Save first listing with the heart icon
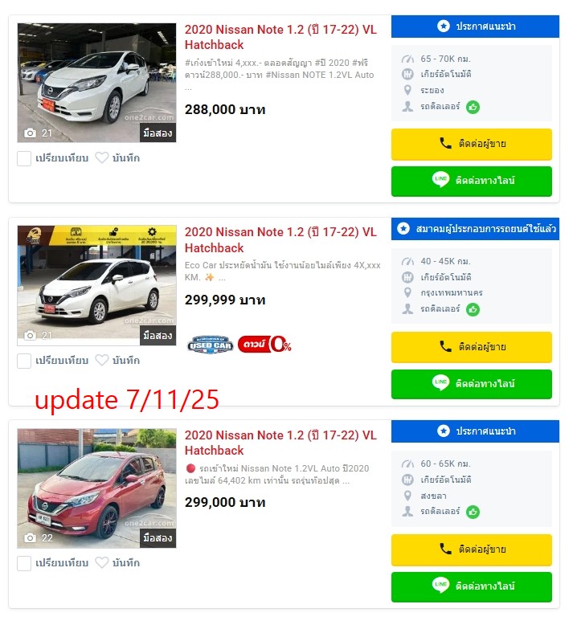This screenshot has width=573, height=633. (102, 157)
